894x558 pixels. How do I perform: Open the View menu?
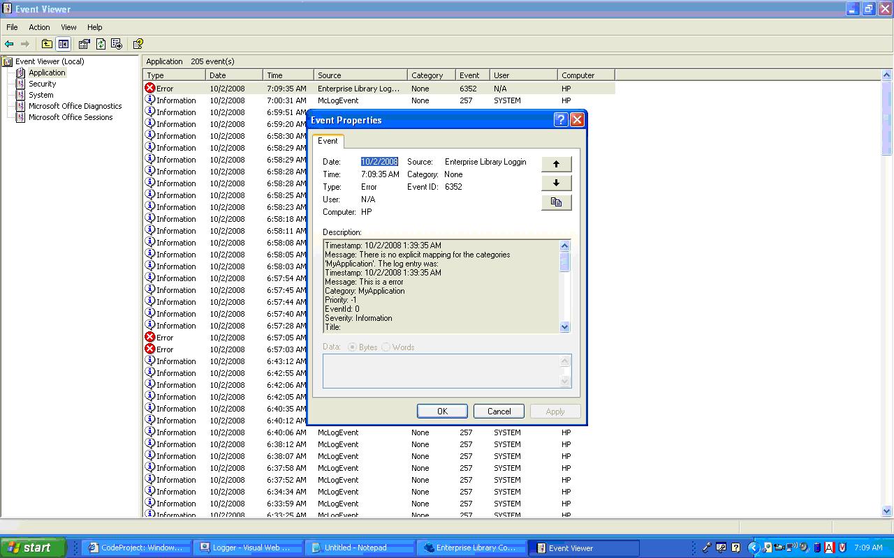click(x=68, y=27)
